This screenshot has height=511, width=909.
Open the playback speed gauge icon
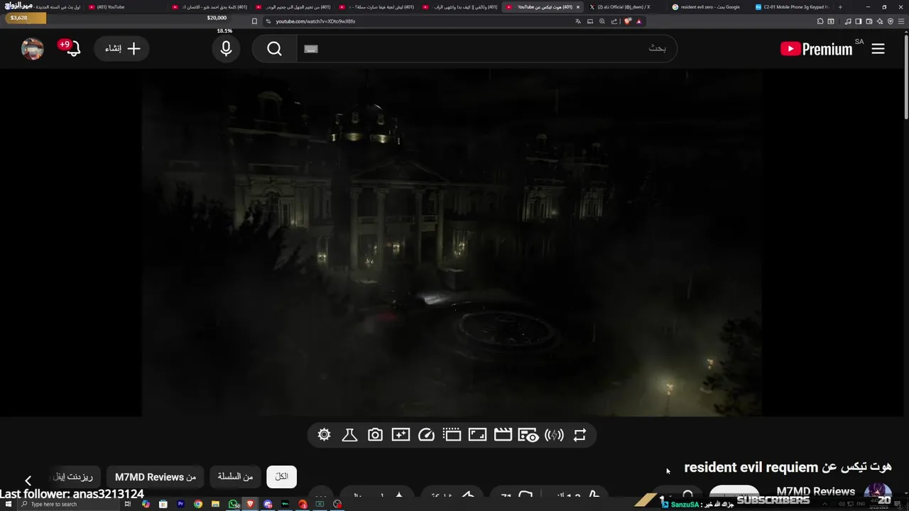[426, 435]
